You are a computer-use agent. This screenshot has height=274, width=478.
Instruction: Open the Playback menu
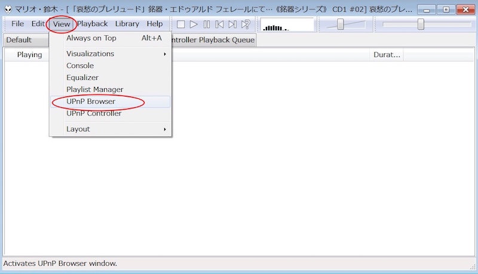pyautogui.click(x=92, y=24)
